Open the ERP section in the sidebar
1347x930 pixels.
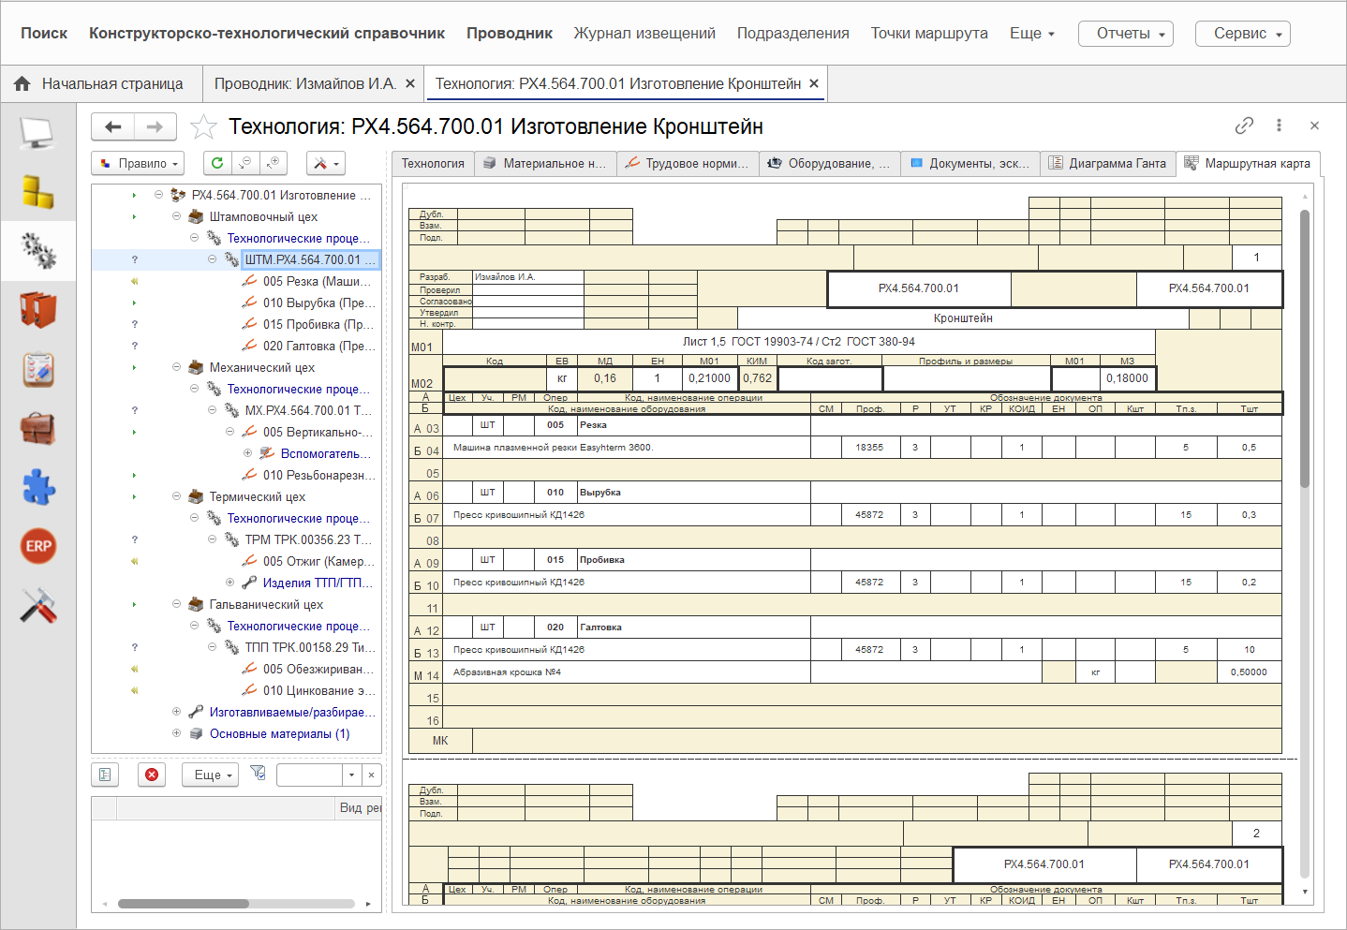click(x=37, y=546)
